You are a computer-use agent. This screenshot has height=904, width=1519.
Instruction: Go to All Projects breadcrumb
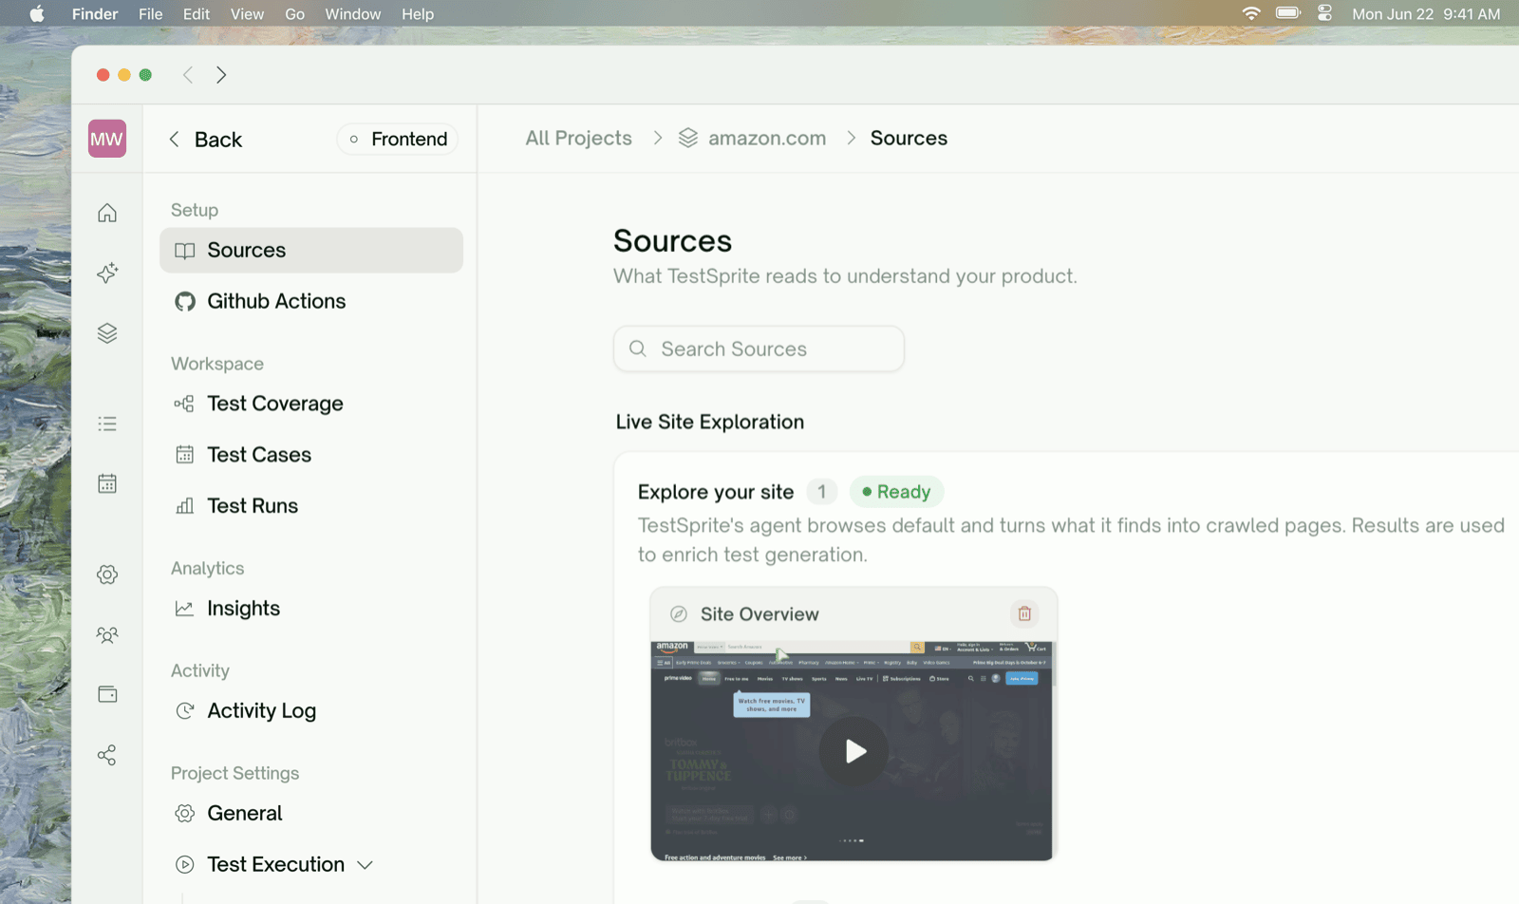[578, 138]
